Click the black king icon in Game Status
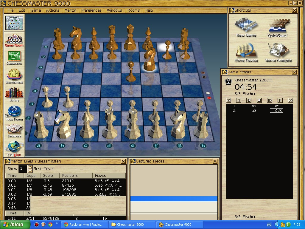The image size is (305, 229). pos(228,81)
